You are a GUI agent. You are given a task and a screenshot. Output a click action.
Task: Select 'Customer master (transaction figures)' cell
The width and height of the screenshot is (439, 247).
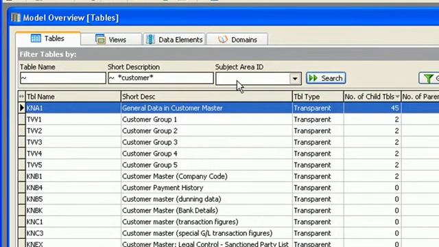[206, 222]
